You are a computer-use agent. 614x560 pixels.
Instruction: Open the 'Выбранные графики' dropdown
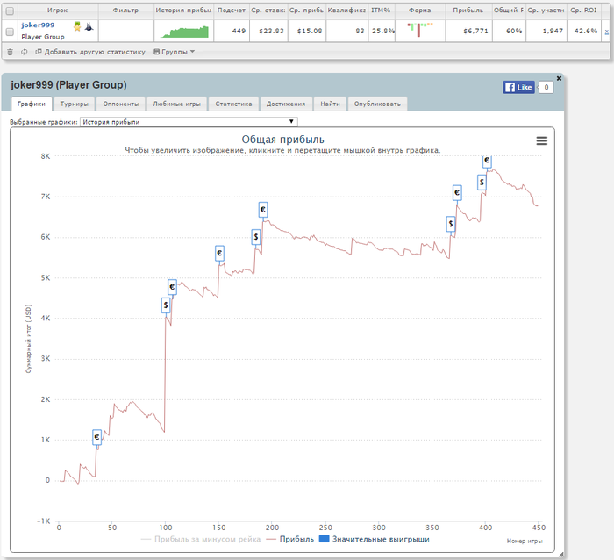(x=189, y=122)
